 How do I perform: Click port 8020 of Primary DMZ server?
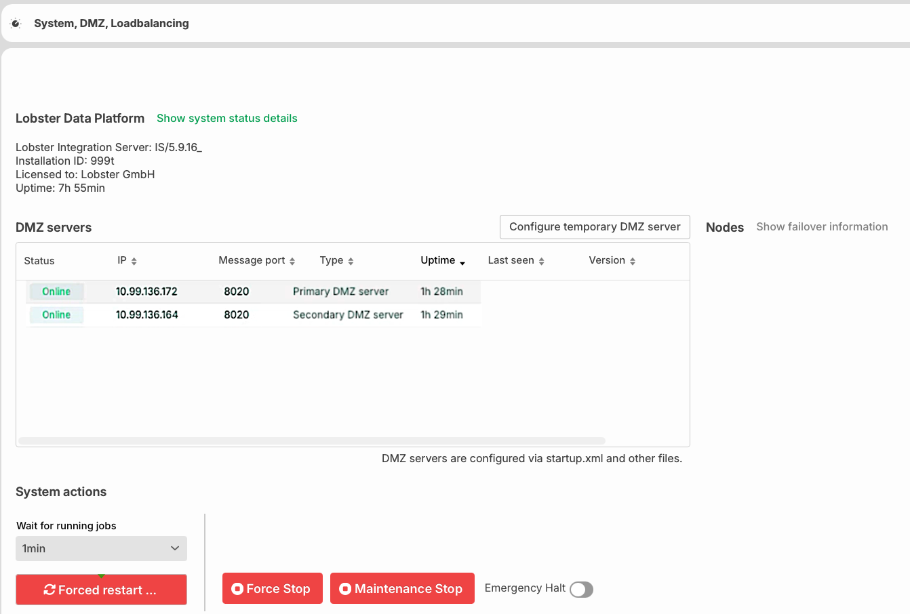click(x=237, y=291)
